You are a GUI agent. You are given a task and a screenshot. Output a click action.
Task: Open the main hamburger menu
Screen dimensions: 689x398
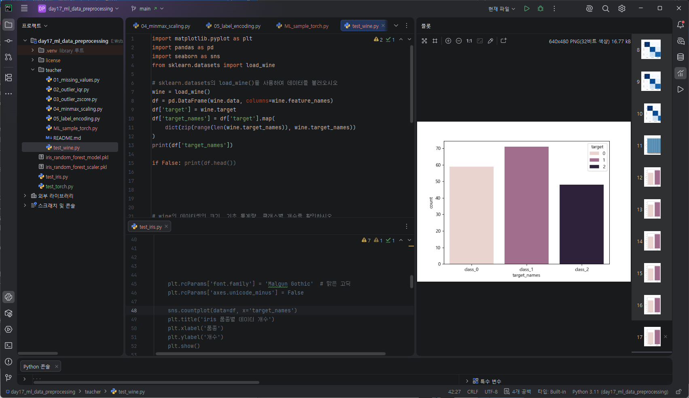[x=24, y=8]
